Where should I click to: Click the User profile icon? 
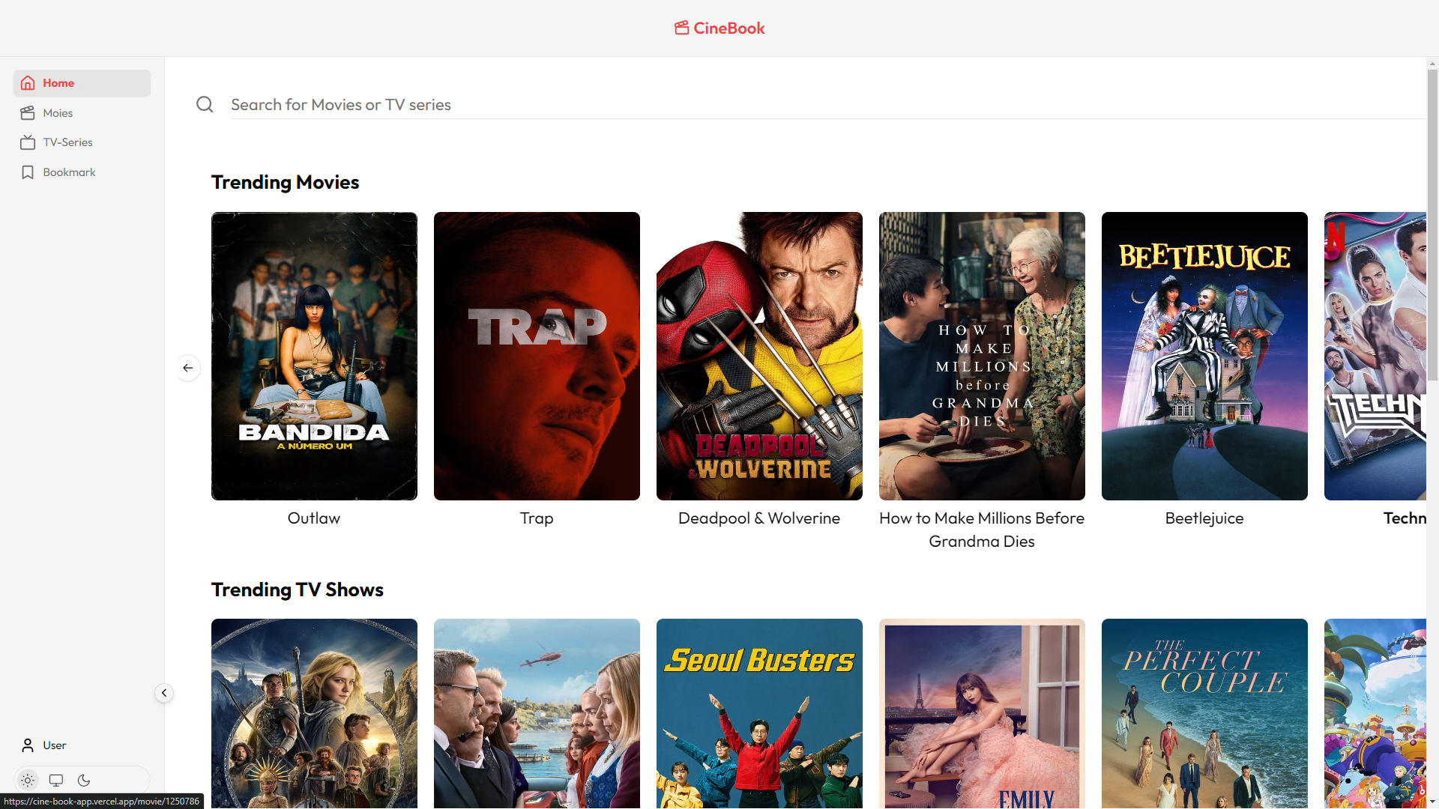[28, 745]
